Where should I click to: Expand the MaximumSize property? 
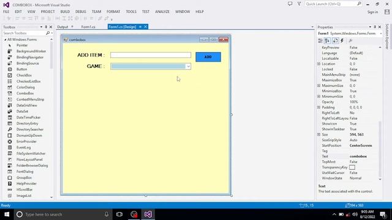click(x=318, y=86)
